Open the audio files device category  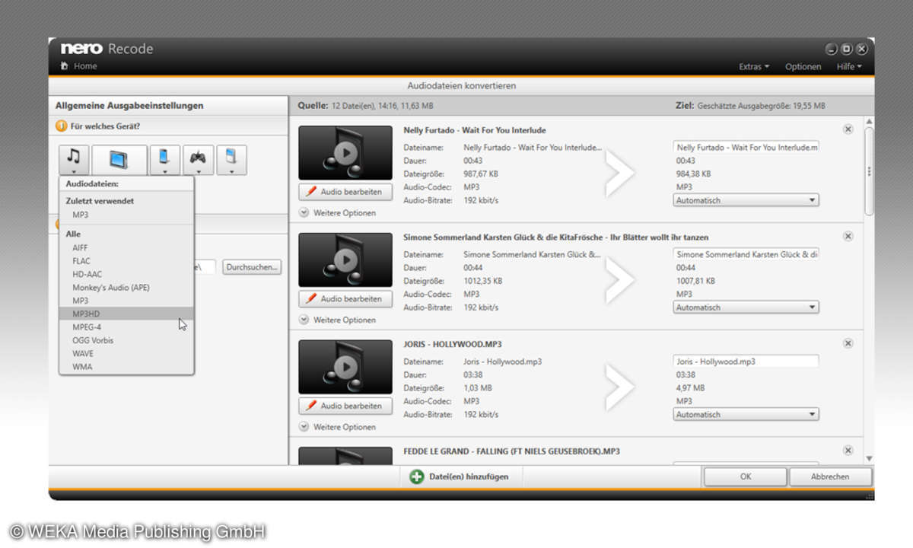tap(74, 160)
